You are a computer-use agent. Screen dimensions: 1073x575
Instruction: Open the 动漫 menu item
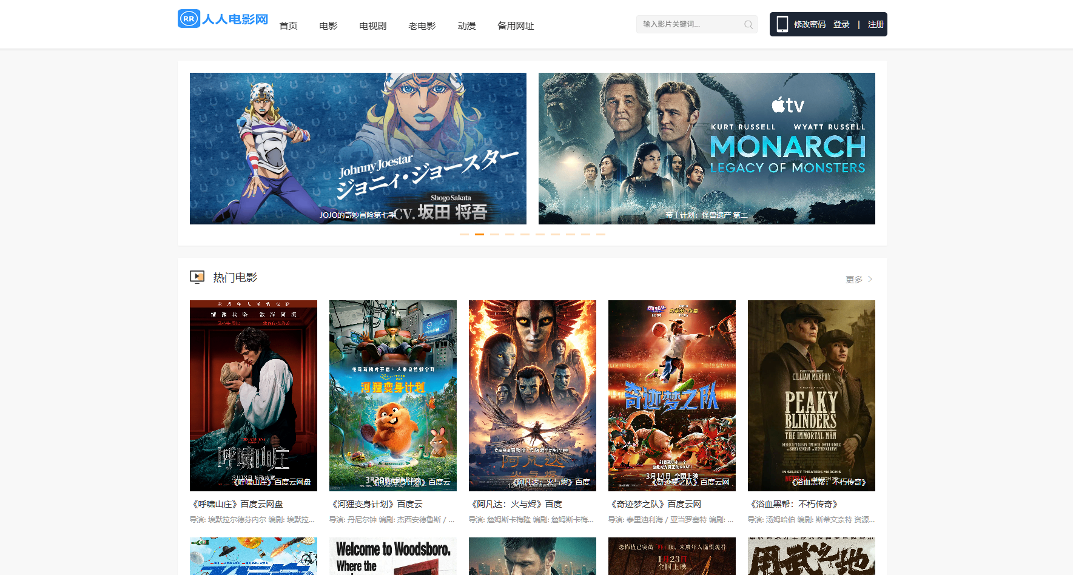click(x=466, y=25)
